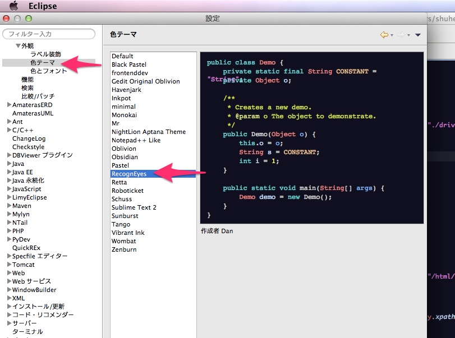Viewport: 455px width, 338px height.
Task: Choose the Roboticket theme
Action: [128, 191]
